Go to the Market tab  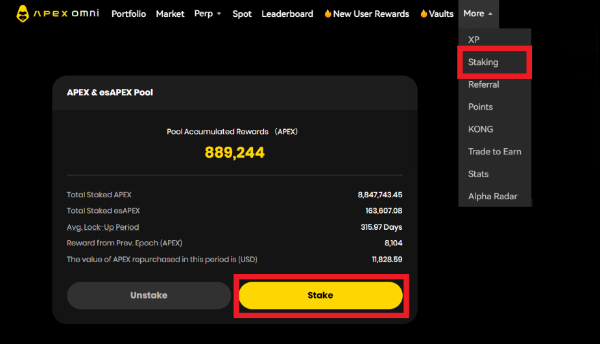[x=170, y=14]
